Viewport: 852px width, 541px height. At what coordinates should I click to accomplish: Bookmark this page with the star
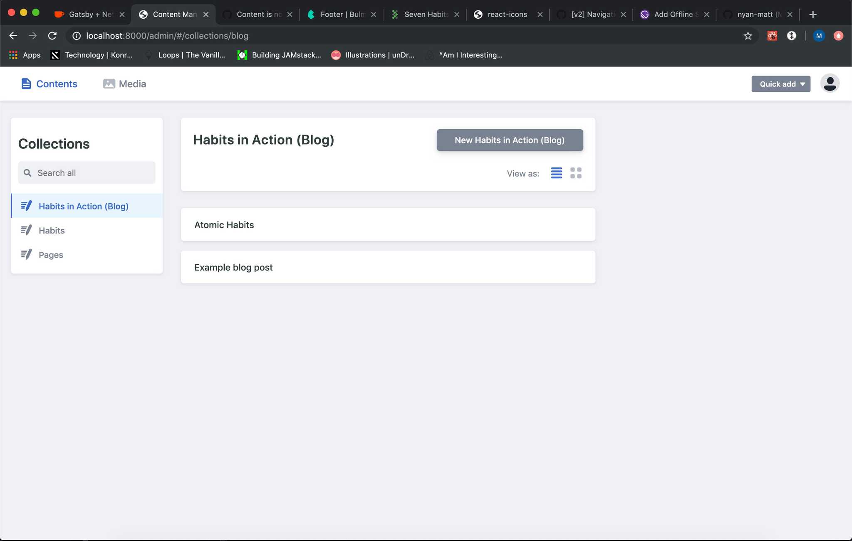pyautogui.click(x=748, y=36)
